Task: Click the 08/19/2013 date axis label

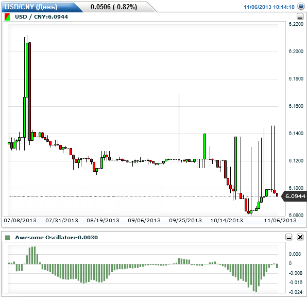Action: click(103, 220)
